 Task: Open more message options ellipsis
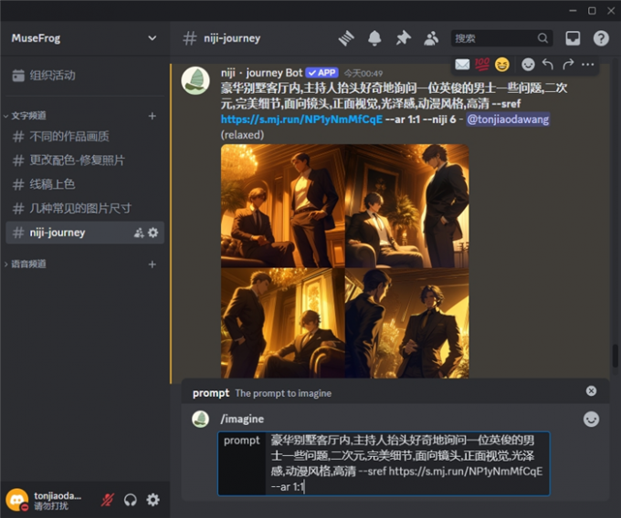tap(588, 64)
